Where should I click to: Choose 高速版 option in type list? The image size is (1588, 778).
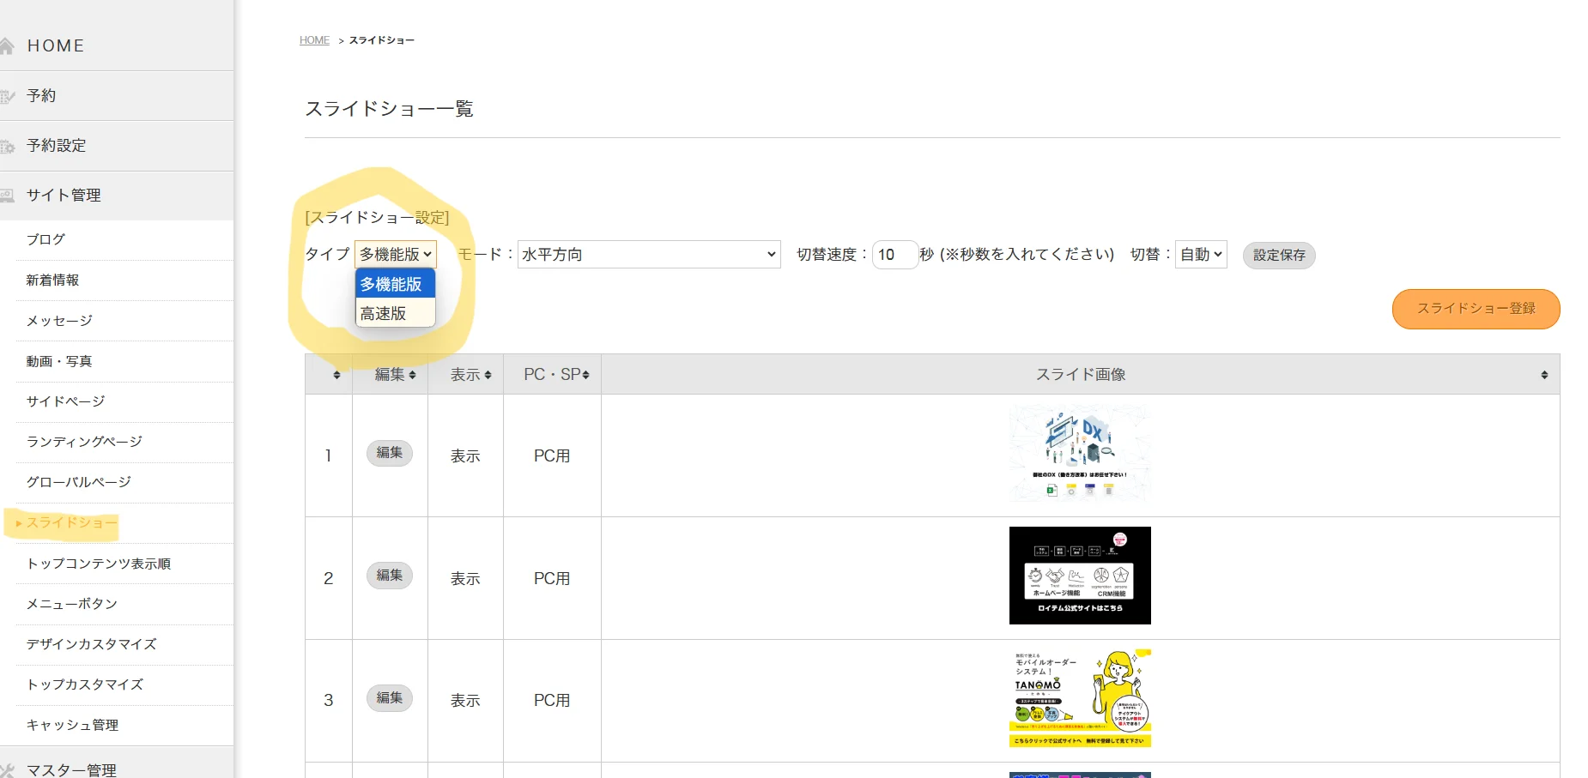[396, 313]
